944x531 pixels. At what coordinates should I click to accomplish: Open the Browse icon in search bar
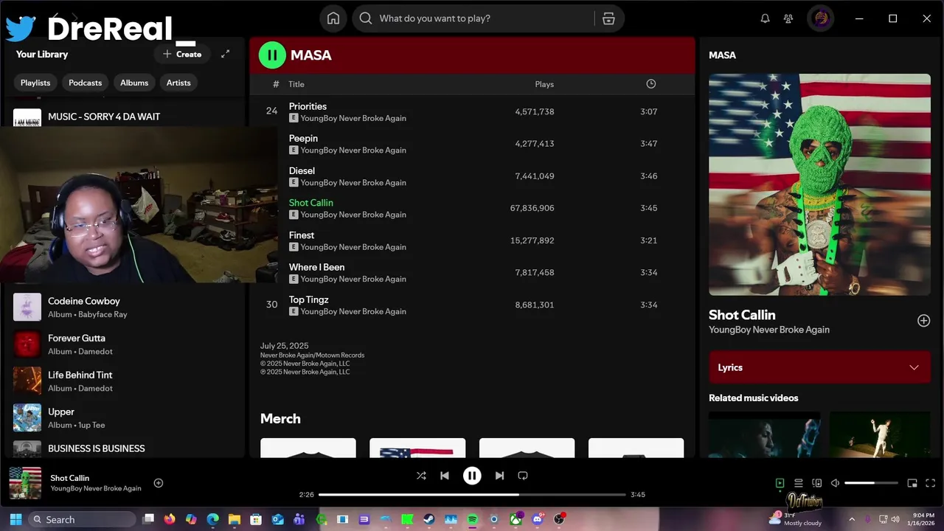pos(608,18)
